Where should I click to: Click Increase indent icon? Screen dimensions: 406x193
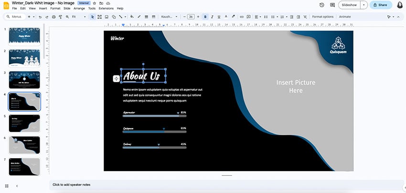pos(298,17)
